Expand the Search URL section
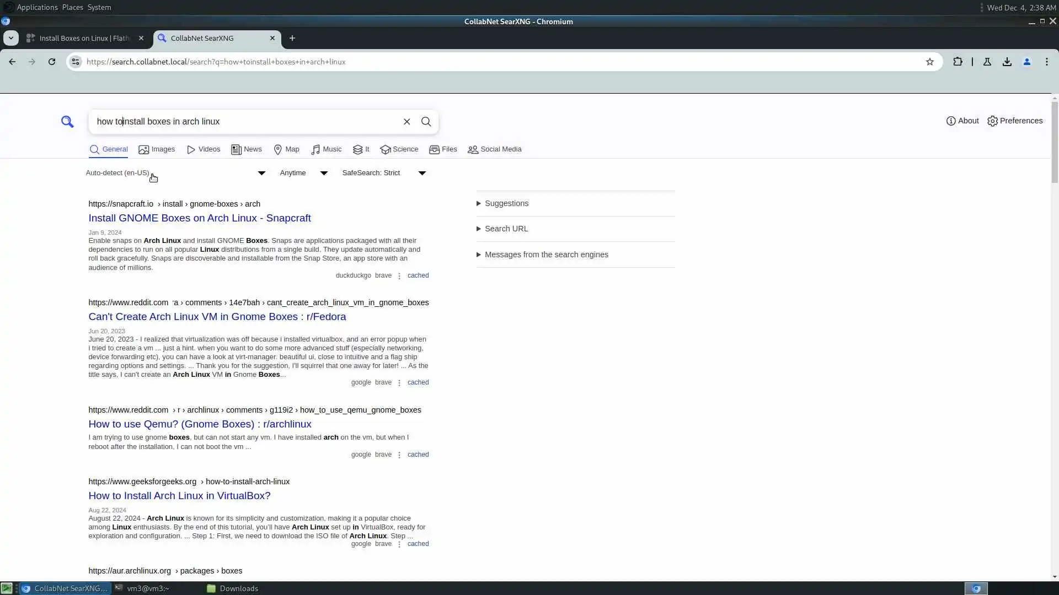Screen dimensions: 1059x595 (505, 229)
